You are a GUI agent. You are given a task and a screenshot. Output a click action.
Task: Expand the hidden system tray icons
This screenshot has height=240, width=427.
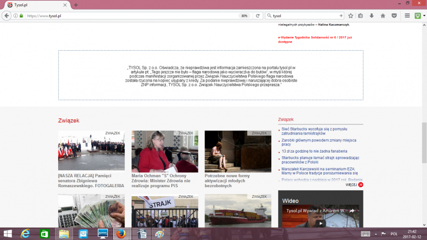click(x=376, y=234)
